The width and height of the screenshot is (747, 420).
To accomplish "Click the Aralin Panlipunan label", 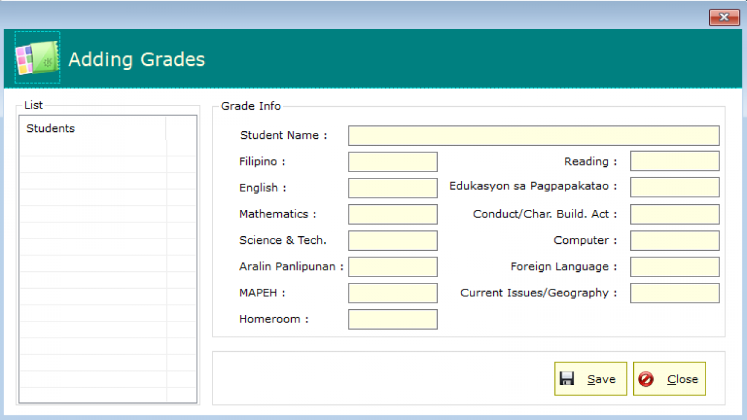I will [291, 267].
